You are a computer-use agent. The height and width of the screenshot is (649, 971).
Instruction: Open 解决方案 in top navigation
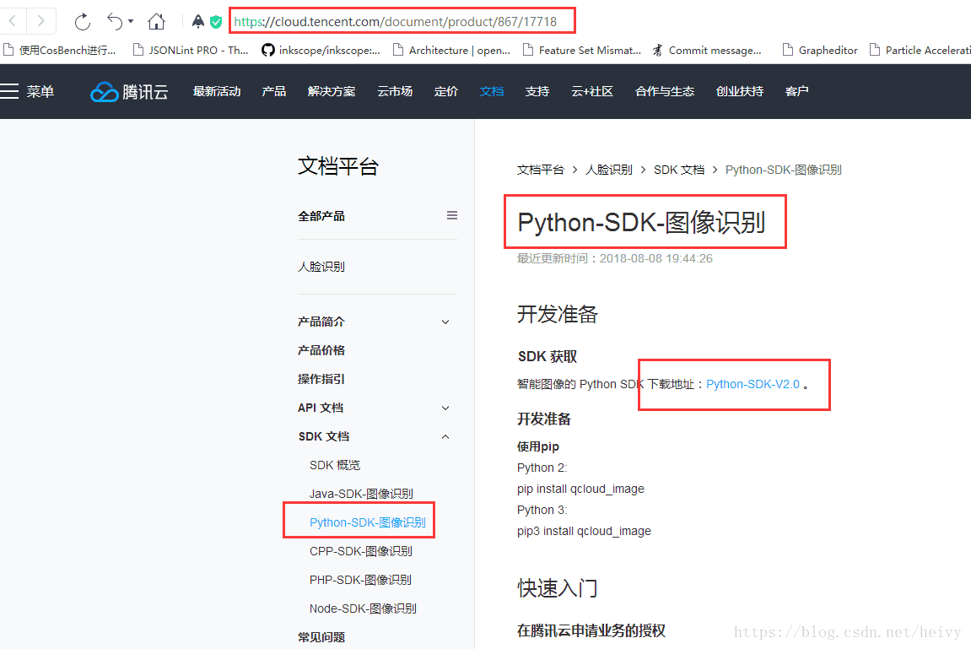click(332, 92)
